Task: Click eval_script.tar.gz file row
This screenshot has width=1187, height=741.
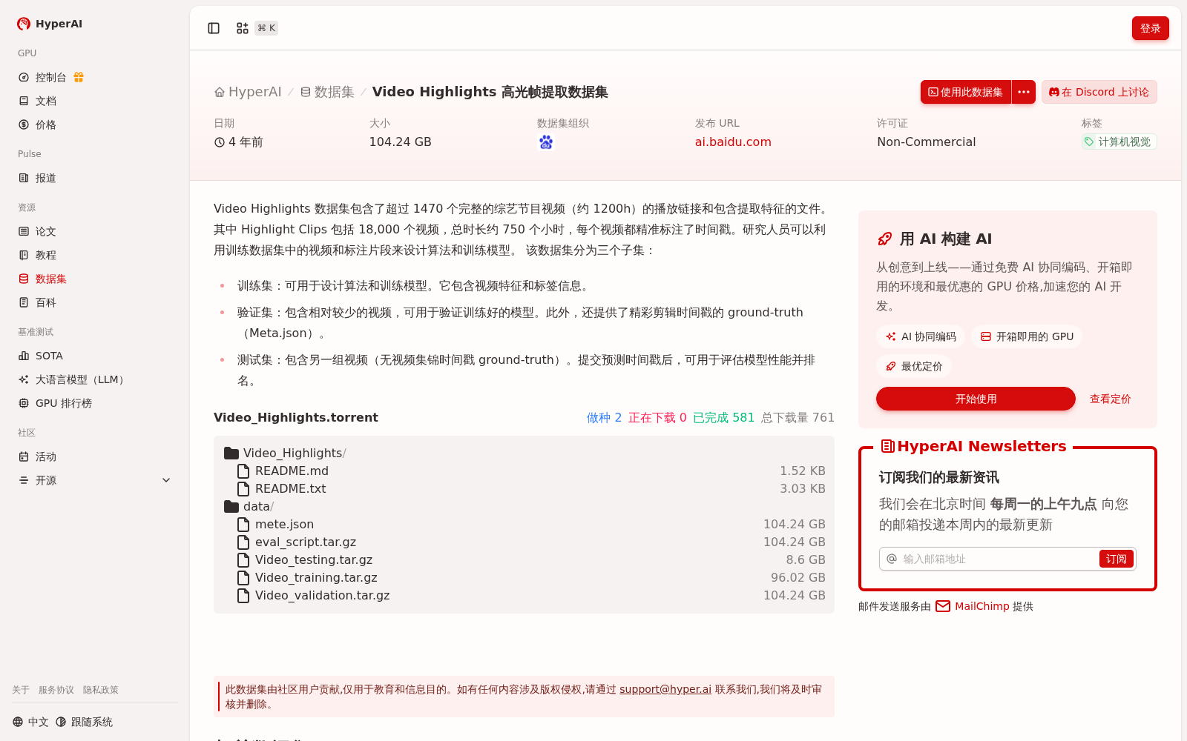Action: click(x=524, y=542)
